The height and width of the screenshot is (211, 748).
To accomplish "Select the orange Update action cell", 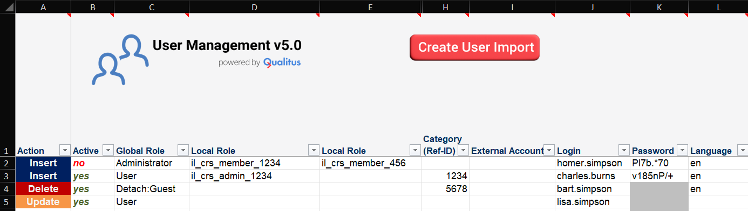I will tap(43, 202).
